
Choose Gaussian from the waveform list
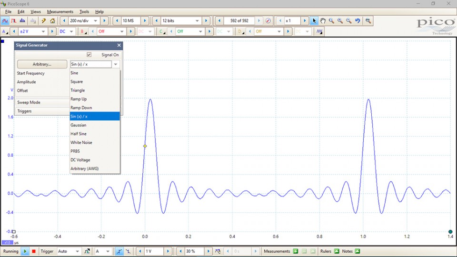(x=79, y=125)
